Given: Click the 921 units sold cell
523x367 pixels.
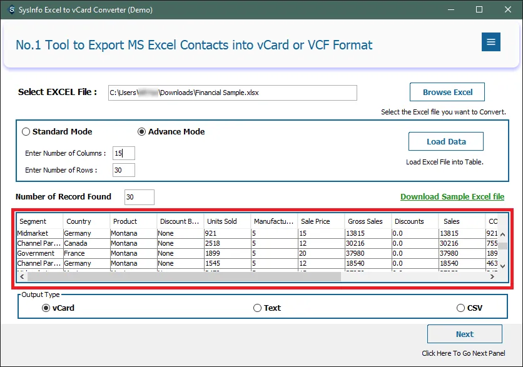Looking at the screenshot, I should (227, 233).
